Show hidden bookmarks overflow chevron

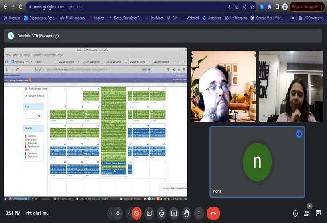tap(293, 18)
